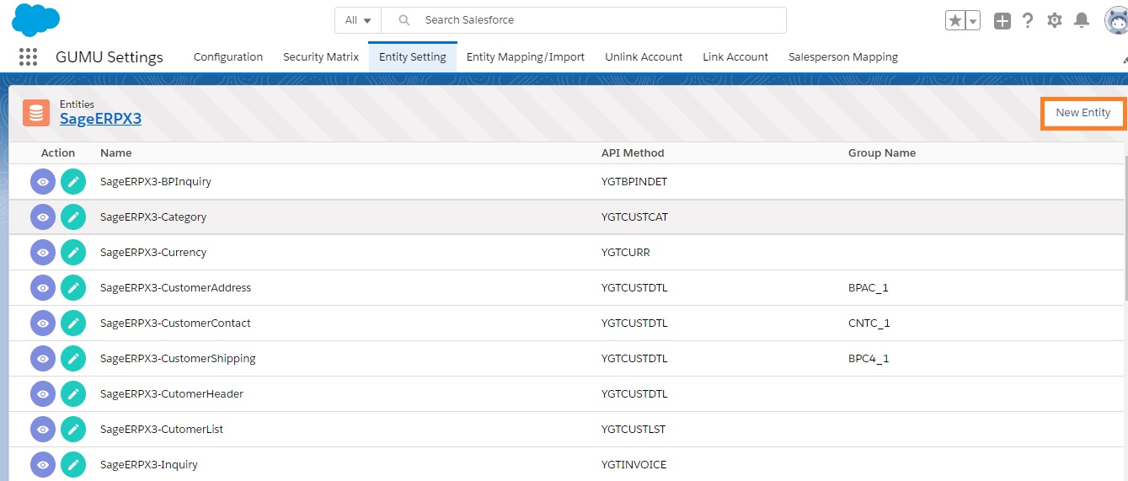Click the BPAC_1 group name value

(869, 287)
